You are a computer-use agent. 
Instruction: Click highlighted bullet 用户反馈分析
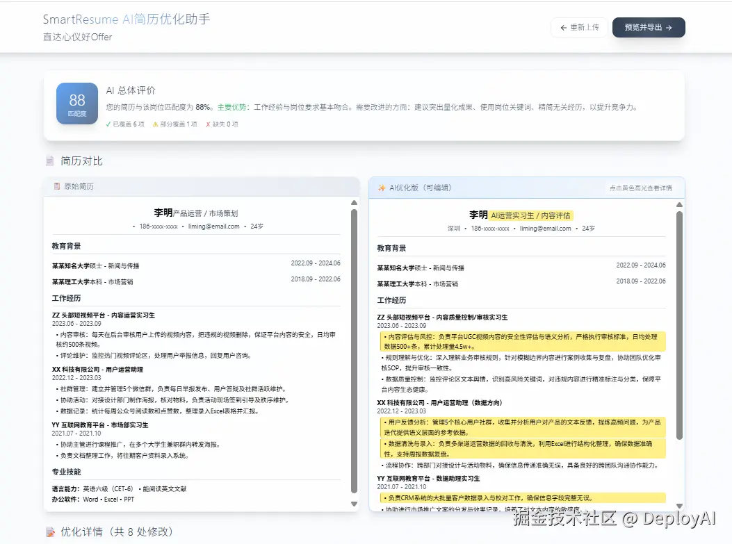(x=522, y=427)
